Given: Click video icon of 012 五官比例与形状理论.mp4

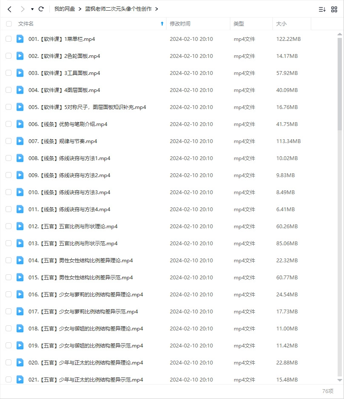Looking at the screenshot, I should pos(20,226).
